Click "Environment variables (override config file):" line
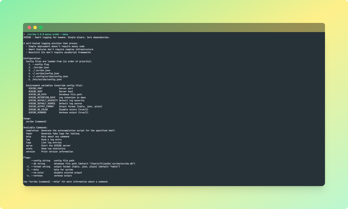The width and height of the screenshot is (348, 209). point(55,85)
